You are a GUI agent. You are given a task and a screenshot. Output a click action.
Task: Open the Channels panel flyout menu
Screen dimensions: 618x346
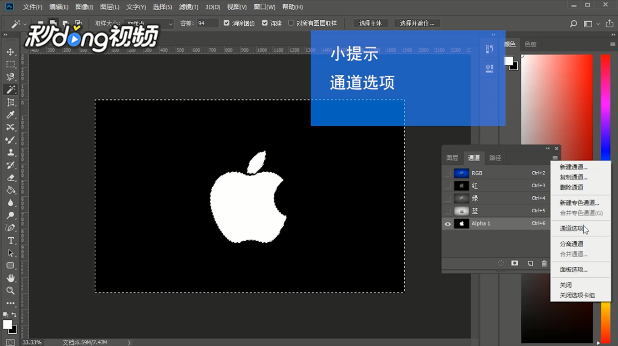[x=555, y=158]
